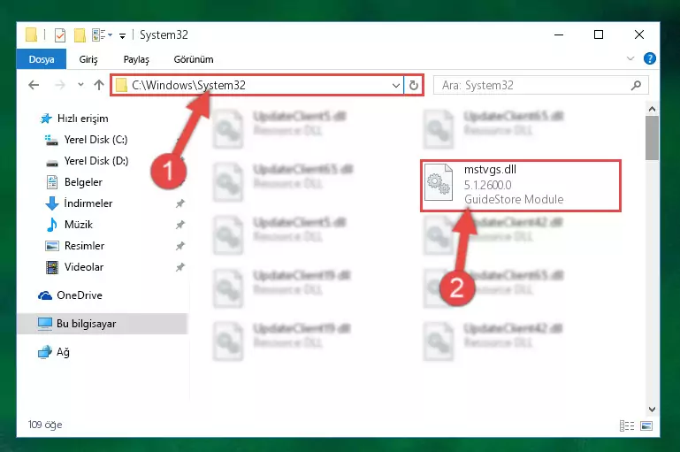Refresh the System32 folder view
This screenshot has width=680, height=452.
[413, 85]
